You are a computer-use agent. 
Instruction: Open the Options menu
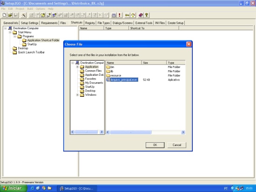[x=40, y=9]
